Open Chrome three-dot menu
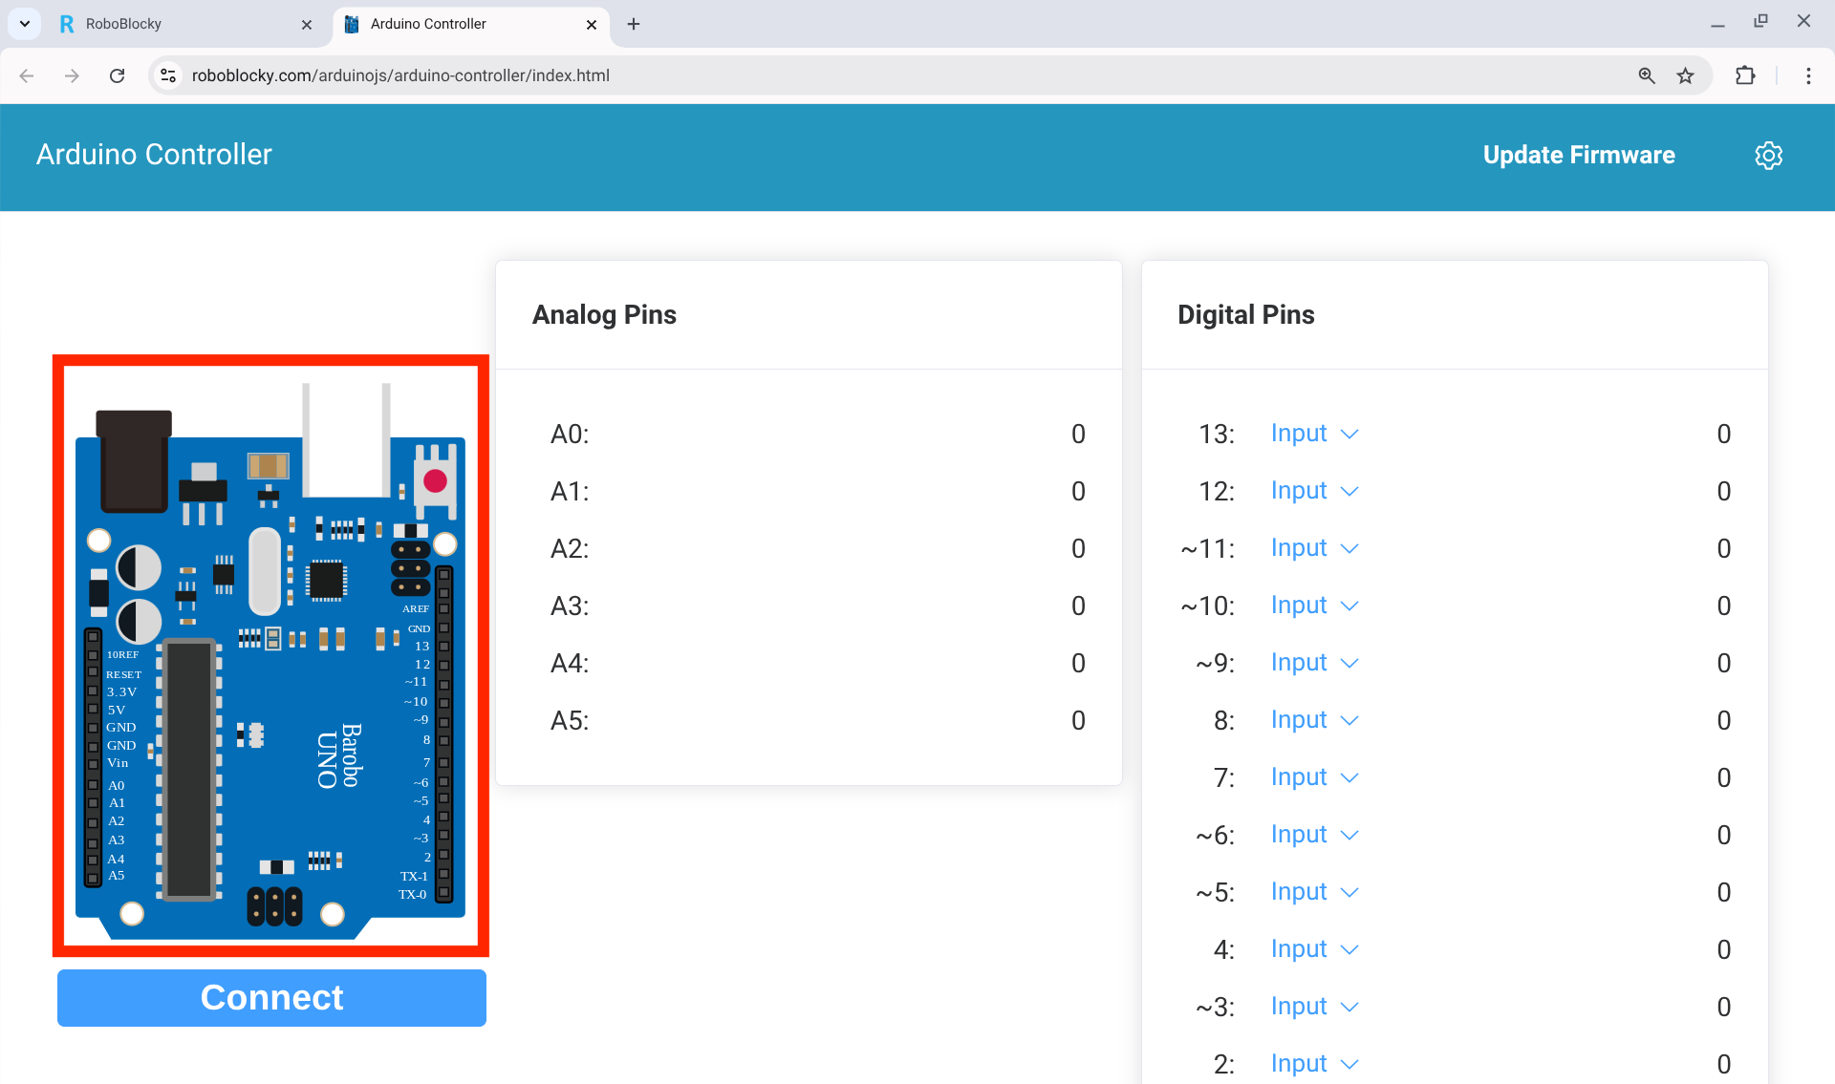 click(x=1808, y=75)
